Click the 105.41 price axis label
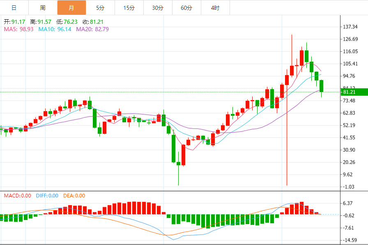 pos(350,64)
